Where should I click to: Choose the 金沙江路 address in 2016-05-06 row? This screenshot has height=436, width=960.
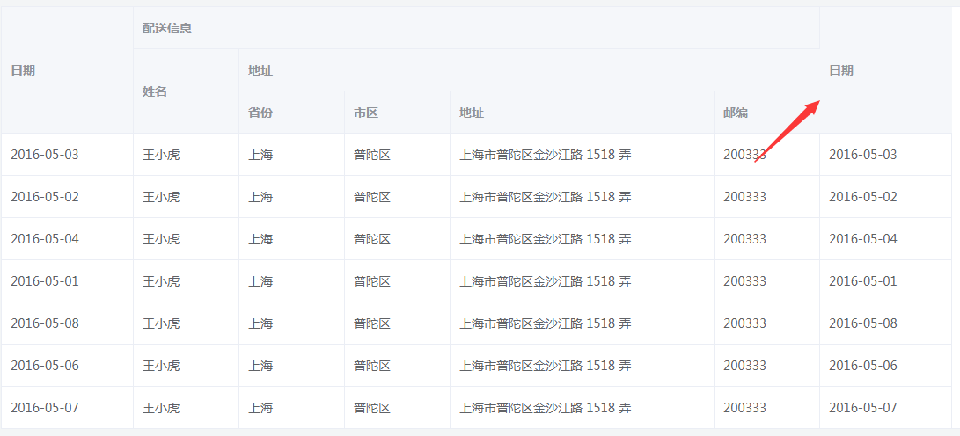[546, 366]
